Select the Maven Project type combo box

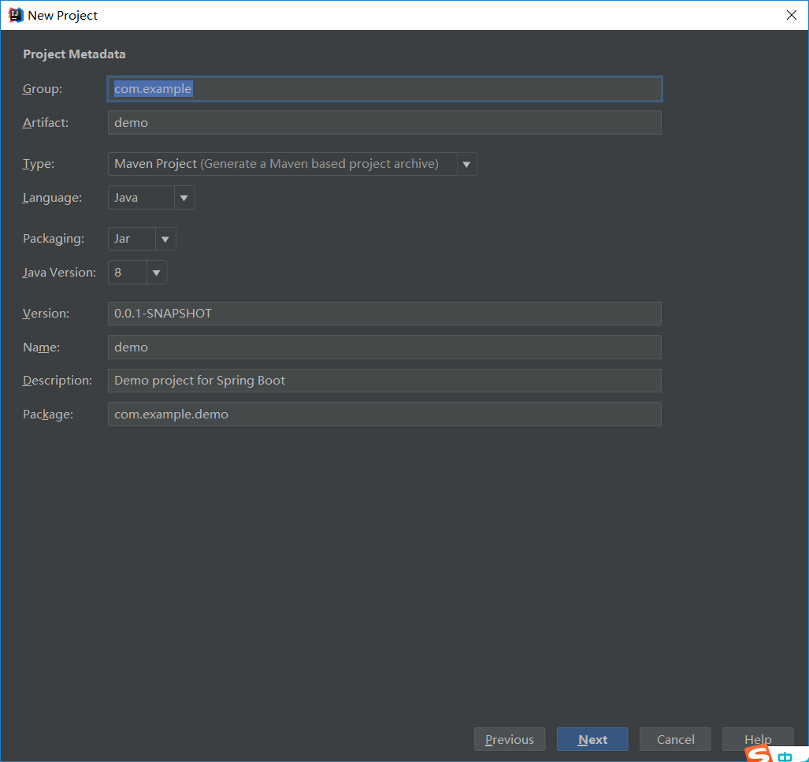point(292,164)
